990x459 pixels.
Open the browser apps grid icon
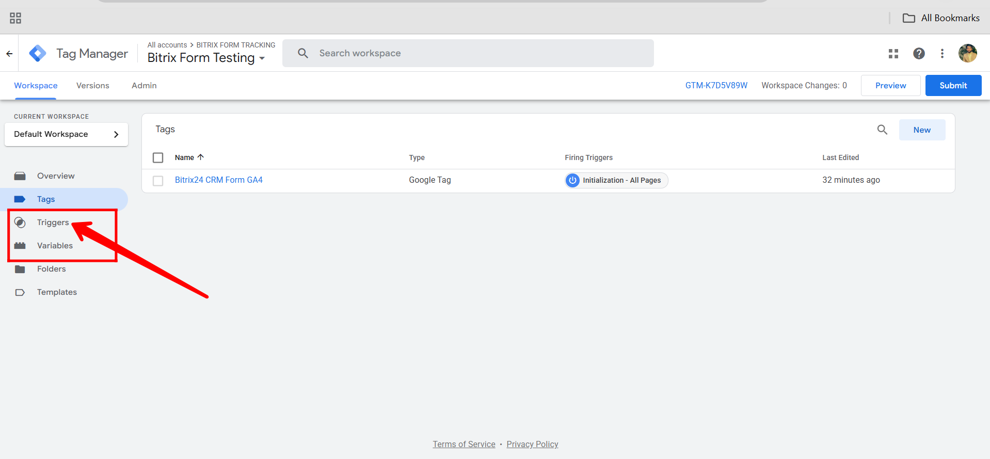(x=15, y=18)
